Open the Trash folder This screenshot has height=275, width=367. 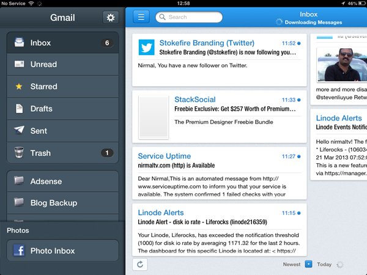click(x=63, y=153)
